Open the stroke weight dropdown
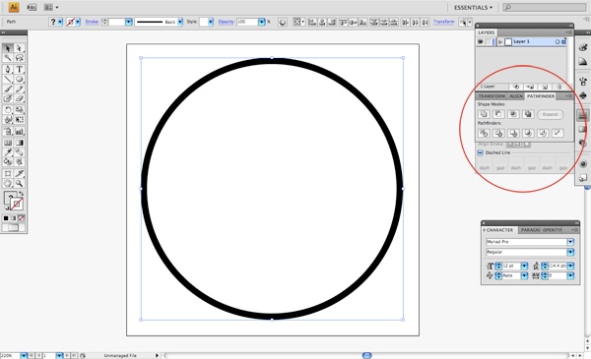Screen dimensions: 591x359 [x=128, y=22]
